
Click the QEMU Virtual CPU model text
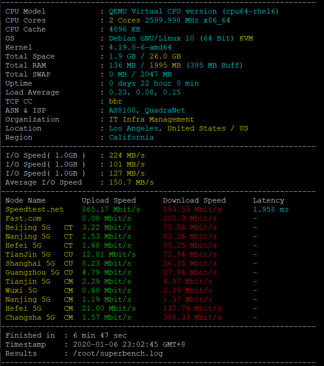[193, 11]
